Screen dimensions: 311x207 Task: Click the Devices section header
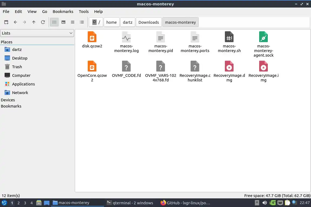8,100
